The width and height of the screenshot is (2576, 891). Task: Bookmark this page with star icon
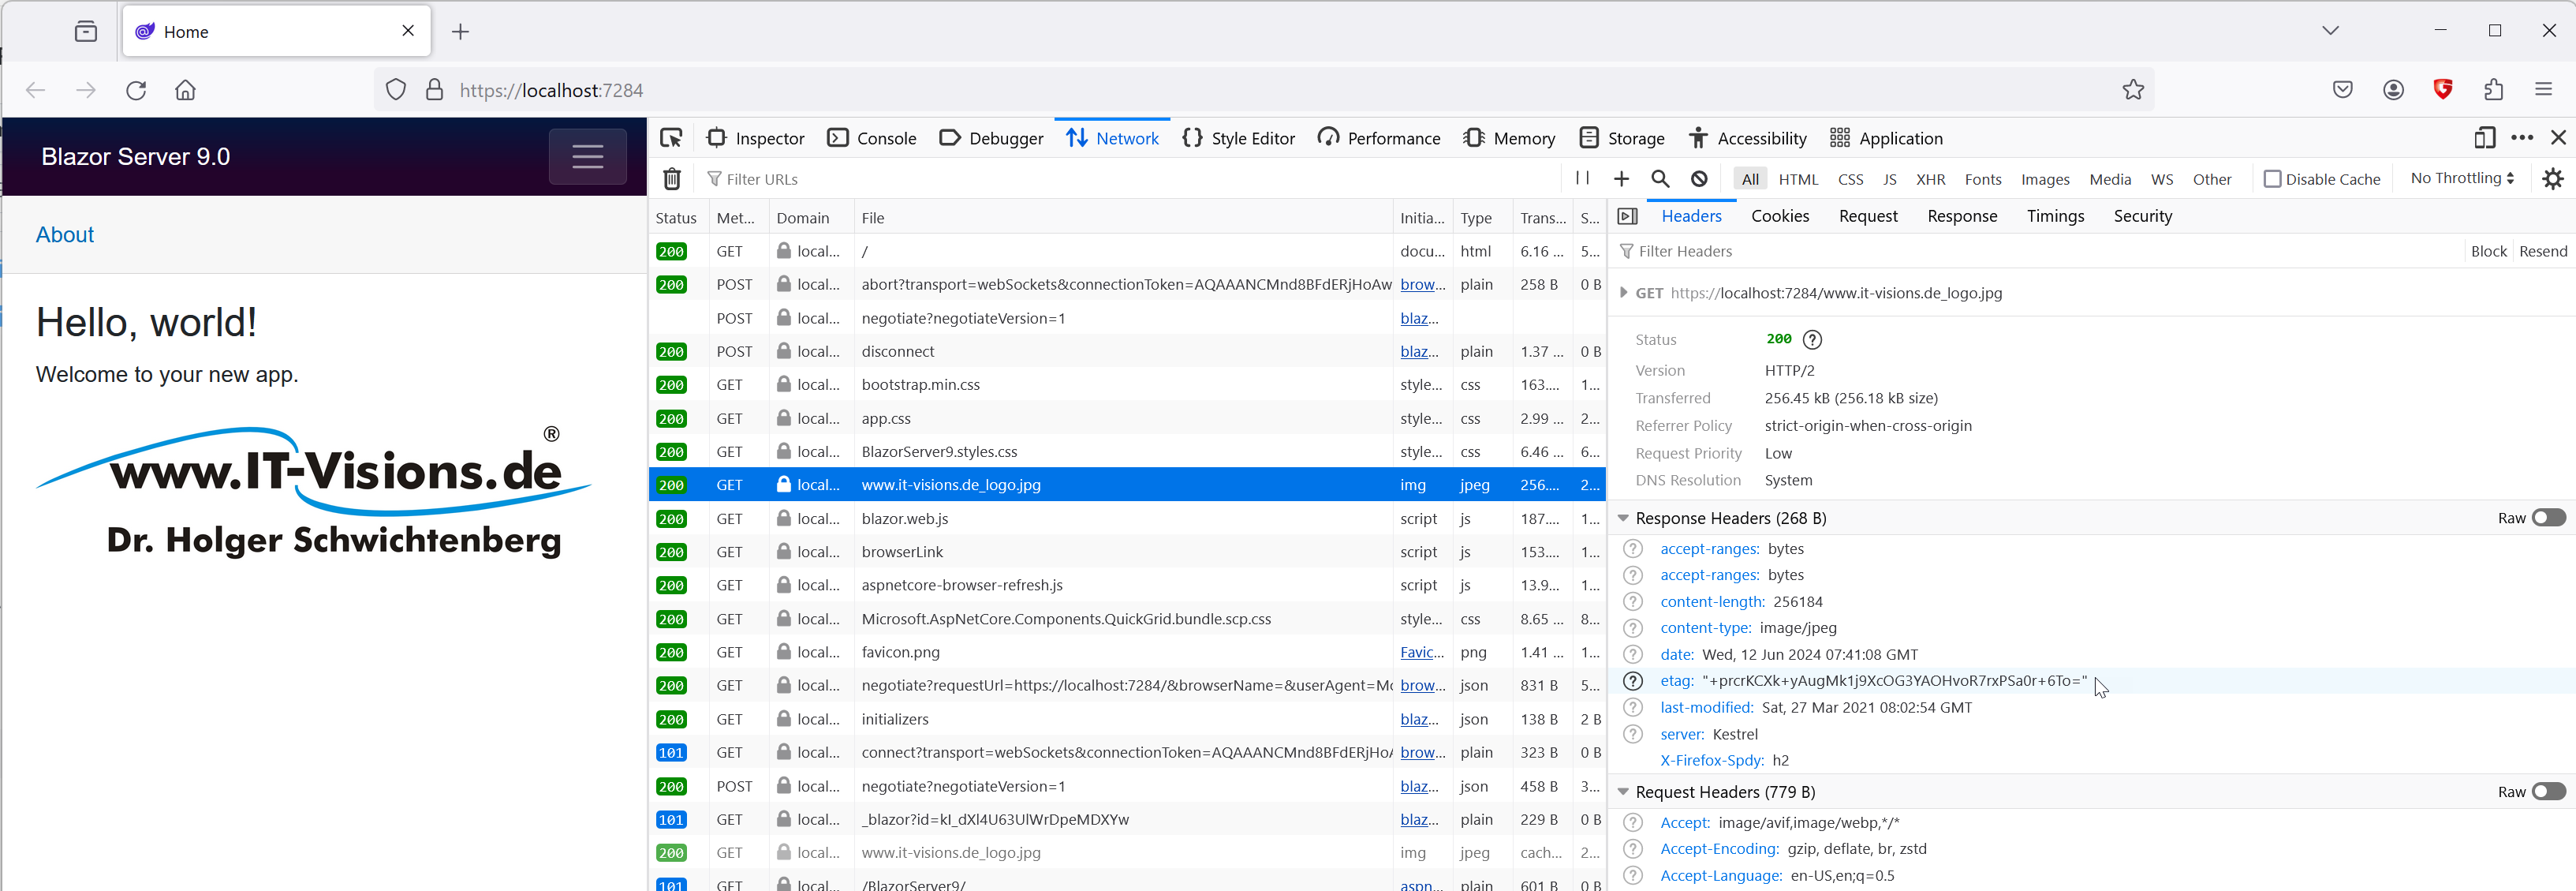(2133, 90)
